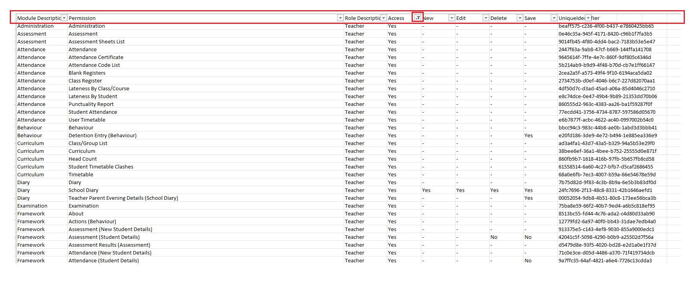
Task: Open the Save column filter dropdown
Action: [x=554, y=18]
